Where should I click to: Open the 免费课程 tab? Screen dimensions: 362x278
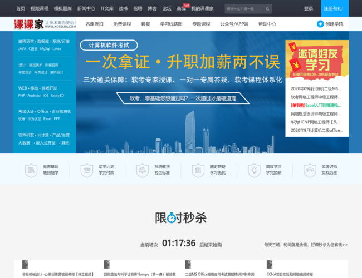[x=122, y=24]
